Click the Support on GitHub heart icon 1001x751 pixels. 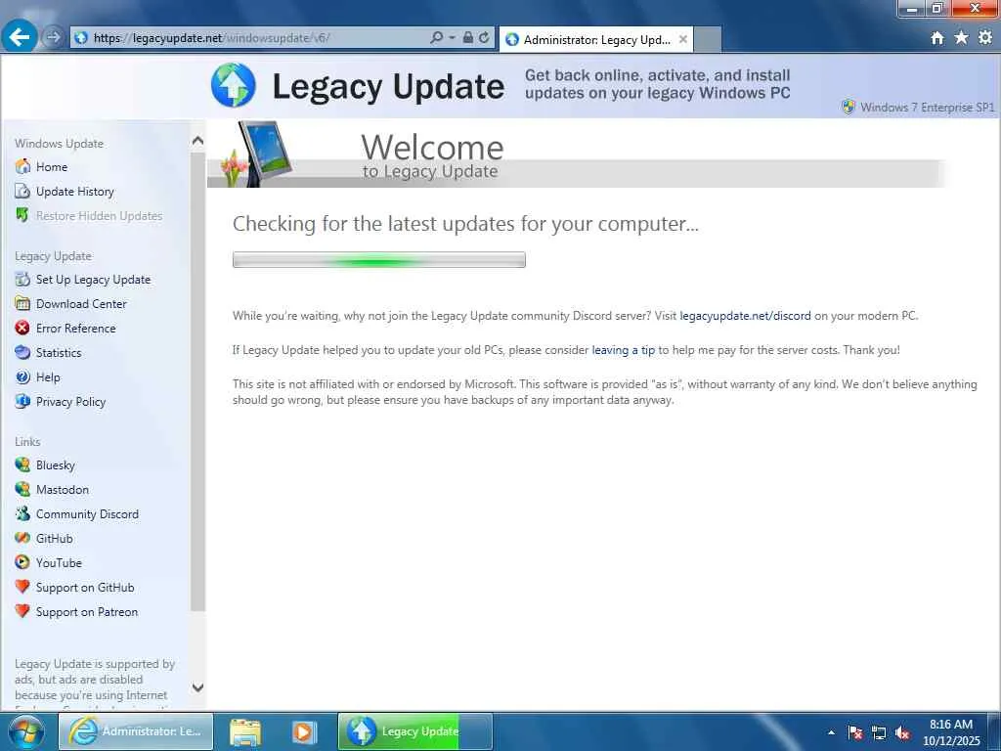[22, 587]
